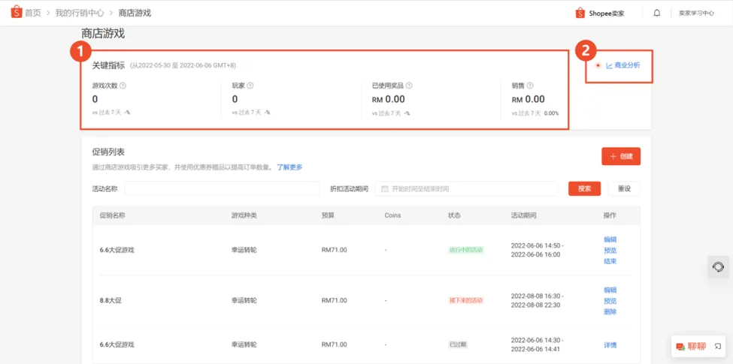This screenshot has height=364, width=733.
Task: Click the help icon beside 玩家
Action: 250,86
